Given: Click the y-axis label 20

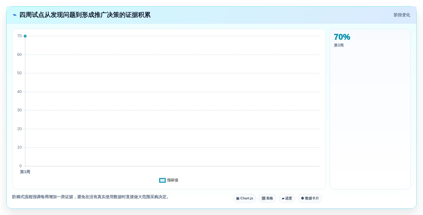Looking at the screenshot, I should [x=19, y=129].
